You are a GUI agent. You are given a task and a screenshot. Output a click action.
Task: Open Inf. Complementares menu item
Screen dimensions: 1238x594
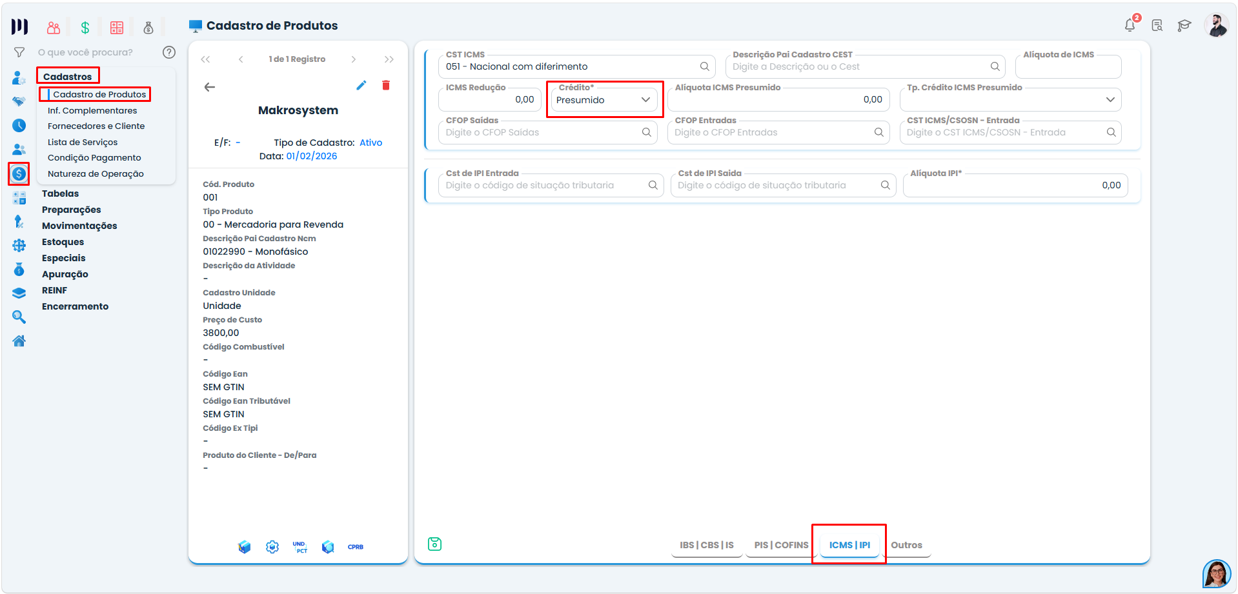(92, 110)
